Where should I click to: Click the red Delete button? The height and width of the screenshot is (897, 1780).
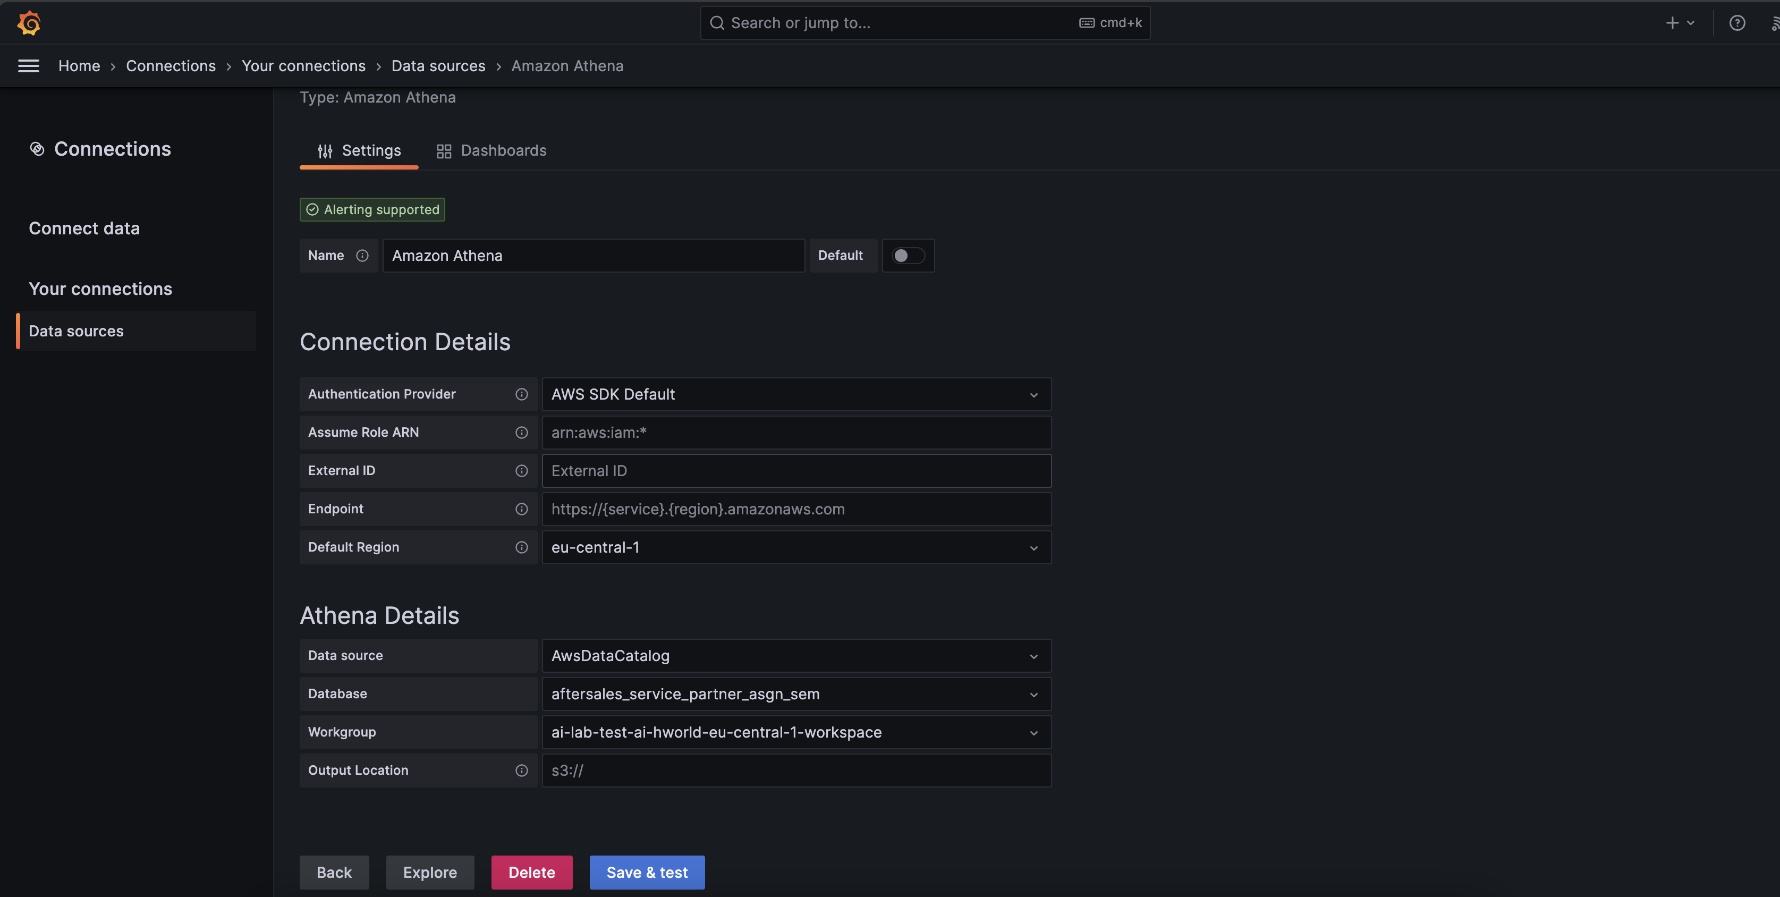(x=531, y=872)
